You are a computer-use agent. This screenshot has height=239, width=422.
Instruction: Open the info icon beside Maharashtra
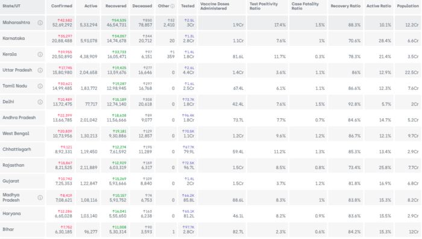point(40,23)
